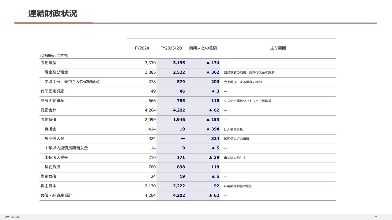This screenshot has width=392, height=220.
Task: Select FY2025/2Q value 9
Action: coord(183,148)
